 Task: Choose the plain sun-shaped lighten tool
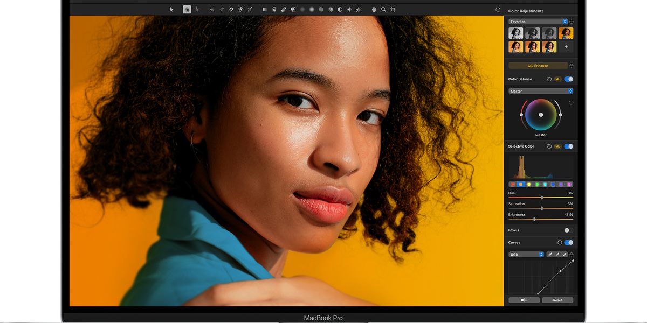(x=349, y=9)
